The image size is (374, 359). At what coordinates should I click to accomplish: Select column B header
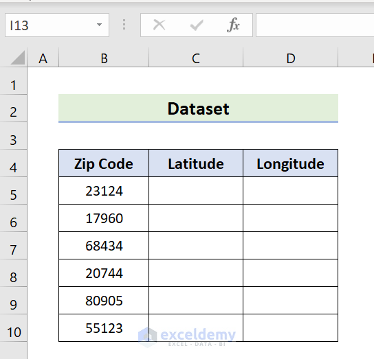tap(104, 58)
